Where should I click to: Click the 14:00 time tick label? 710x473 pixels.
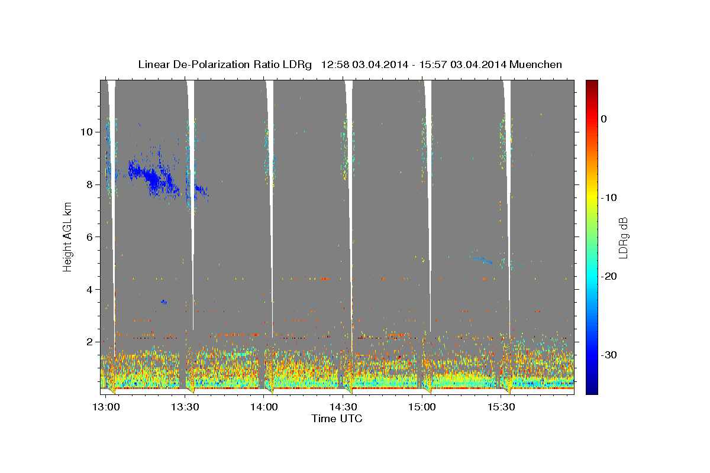[264, 407]
